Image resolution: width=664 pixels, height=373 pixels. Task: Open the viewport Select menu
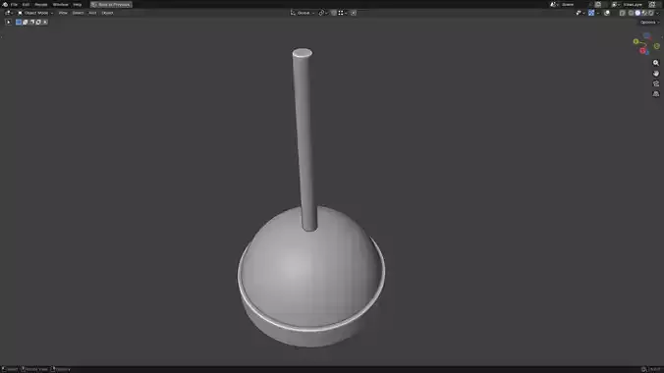(x=78, y=13)
